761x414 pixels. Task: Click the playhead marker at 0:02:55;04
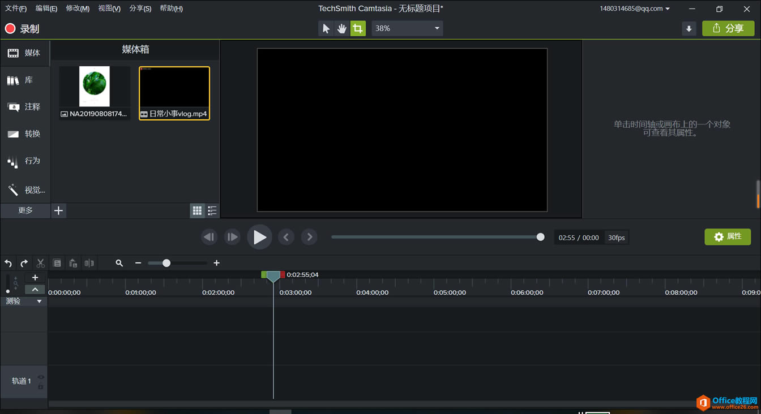click(273, 277)
